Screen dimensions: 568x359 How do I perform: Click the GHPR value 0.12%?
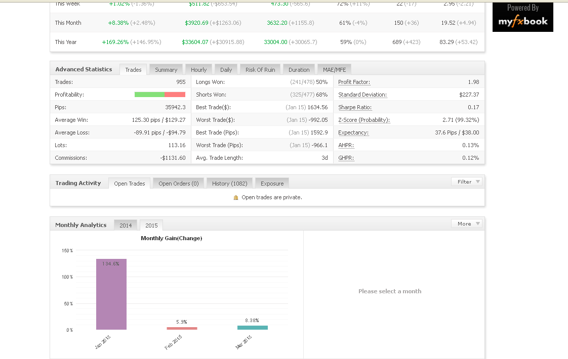[471, 158]
